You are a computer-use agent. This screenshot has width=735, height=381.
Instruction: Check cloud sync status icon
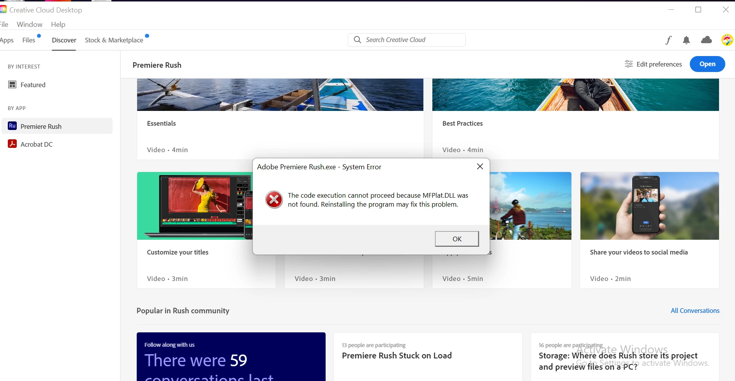click(706, 40)
